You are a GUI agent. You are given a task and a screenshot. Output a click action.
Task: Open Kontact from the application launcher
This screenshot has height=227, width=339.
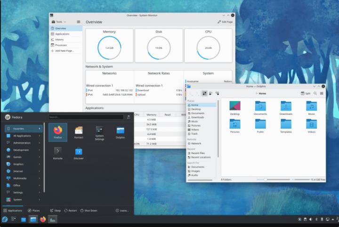pyautogui.click(x=79, y=132)
